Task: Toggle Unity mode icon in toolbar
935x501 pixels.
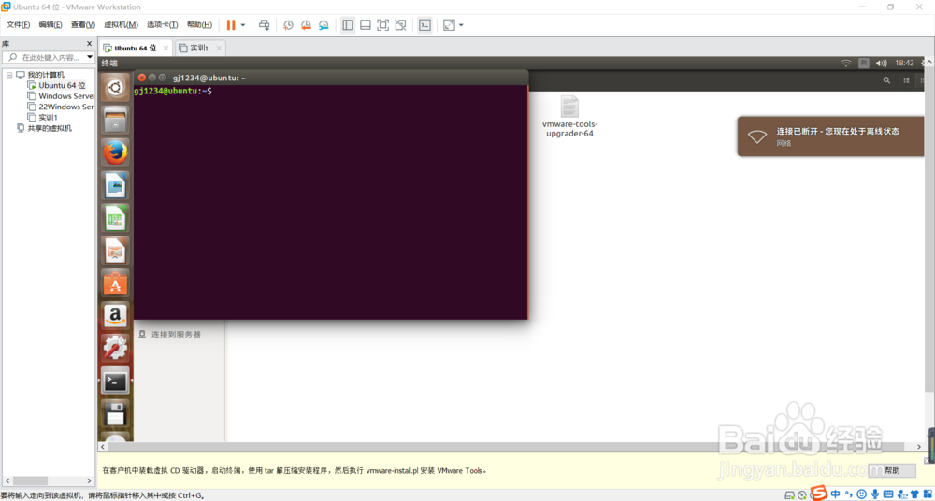Action: pos(401,25)
